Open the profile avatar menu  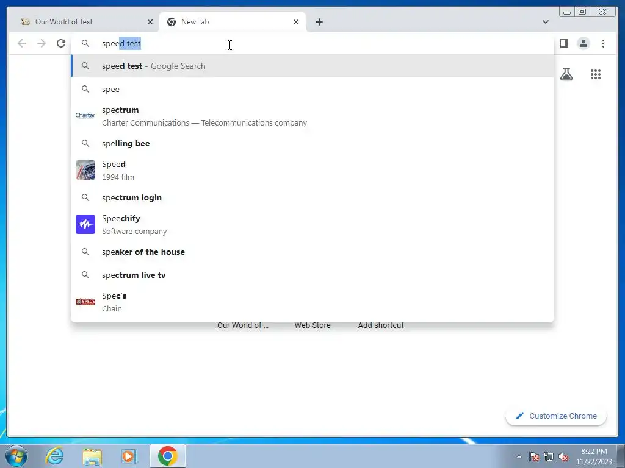point(583,43)
